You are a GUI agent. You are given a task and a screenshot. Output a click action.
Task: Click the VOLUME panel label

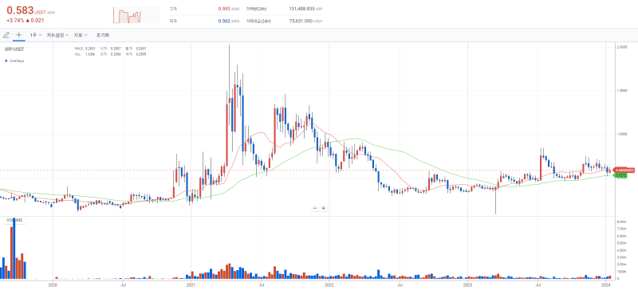[14, 221]
